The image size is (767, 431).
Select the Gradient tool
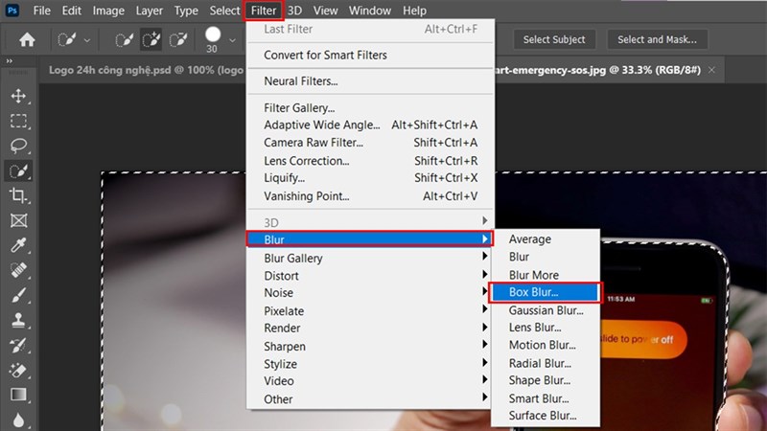(18, 395)
